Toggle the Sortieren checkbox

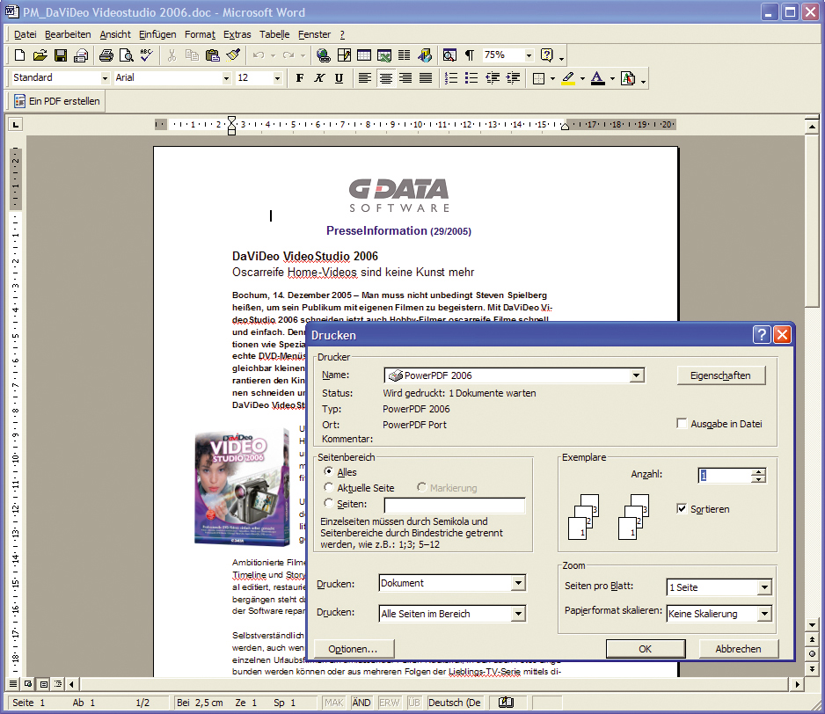(682, 509)
